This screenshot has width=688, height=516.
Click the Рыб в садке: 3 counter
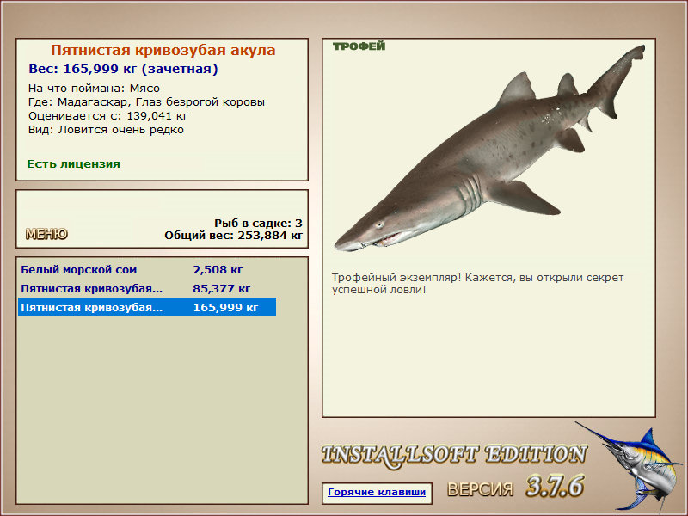click(x=259, y=223)
